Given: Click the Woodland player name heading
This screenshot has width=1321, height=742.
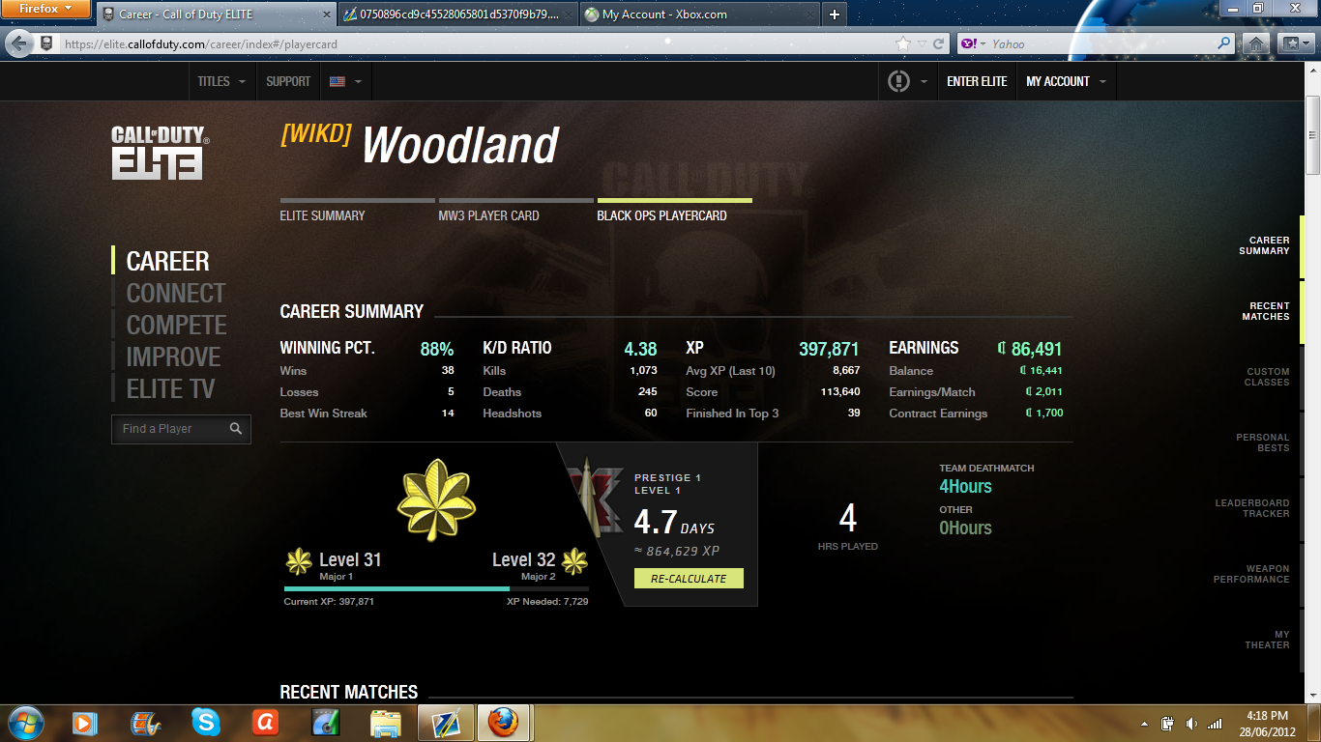Looking at the screenshot, I should (x=460, y=146).
